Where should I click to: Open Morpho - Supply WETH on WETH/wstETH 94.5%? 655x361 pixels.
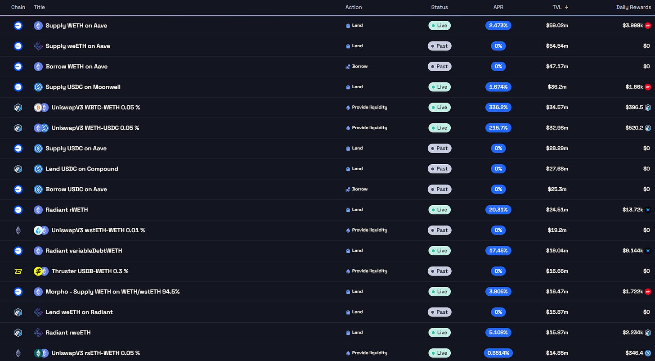pyautogui.click(x=327, y=292)
